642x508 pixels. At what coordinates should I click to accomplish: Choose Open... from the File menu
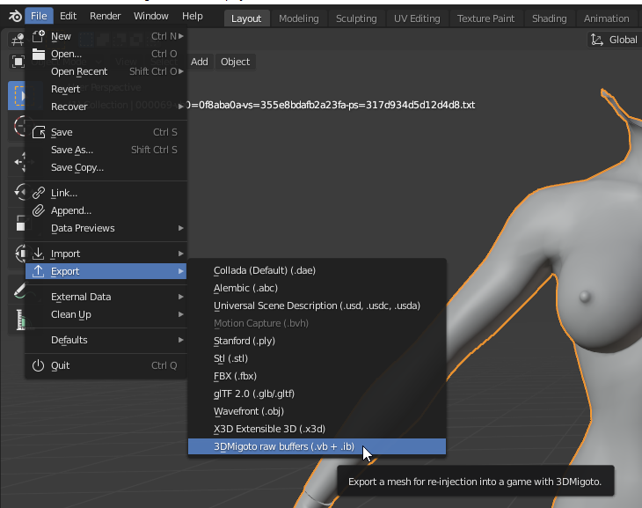point(106,54)
